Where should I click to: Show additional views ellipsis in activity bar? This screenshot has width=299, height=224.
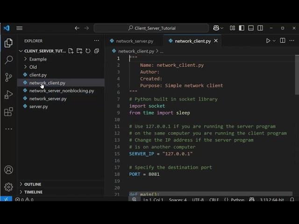(x=8, y=129)
